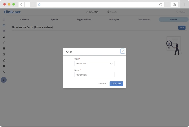This screenshot has width=189, height=127.
Task: Click the settings gear in sidebar
Action: (4, 66)
